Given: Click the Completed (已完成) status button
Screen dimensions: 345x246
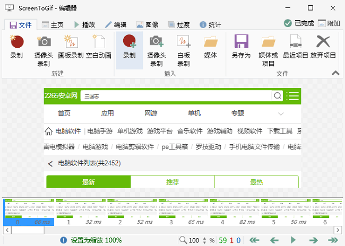Looking at the screenshot, I should coord(299,23).
